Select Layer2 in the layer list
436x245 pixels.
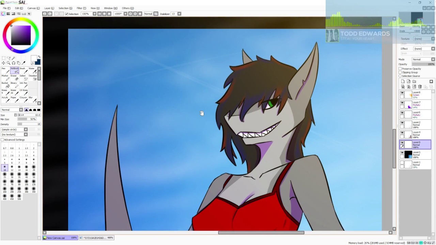coord(415,125)
